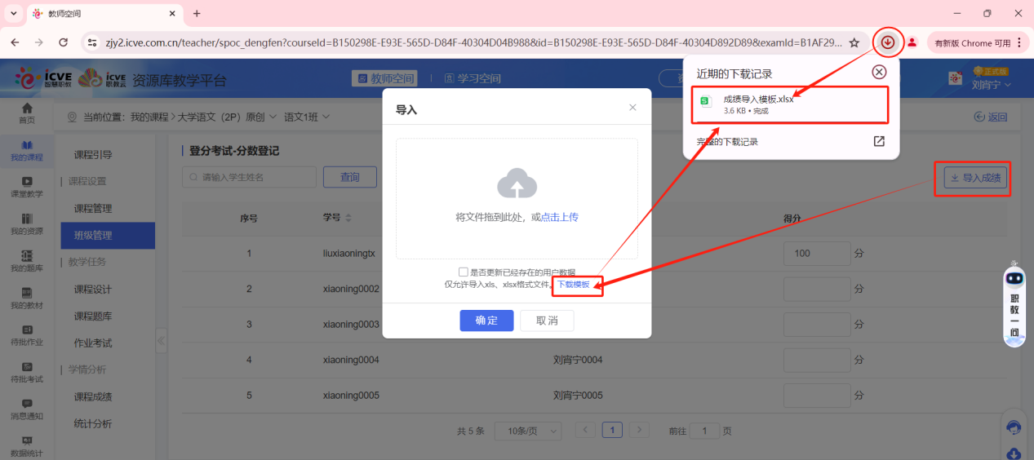Viewport: 1034px width, 460px height.
Task: Open 待批作业 in the left sidebar
Action: (27, 336)
